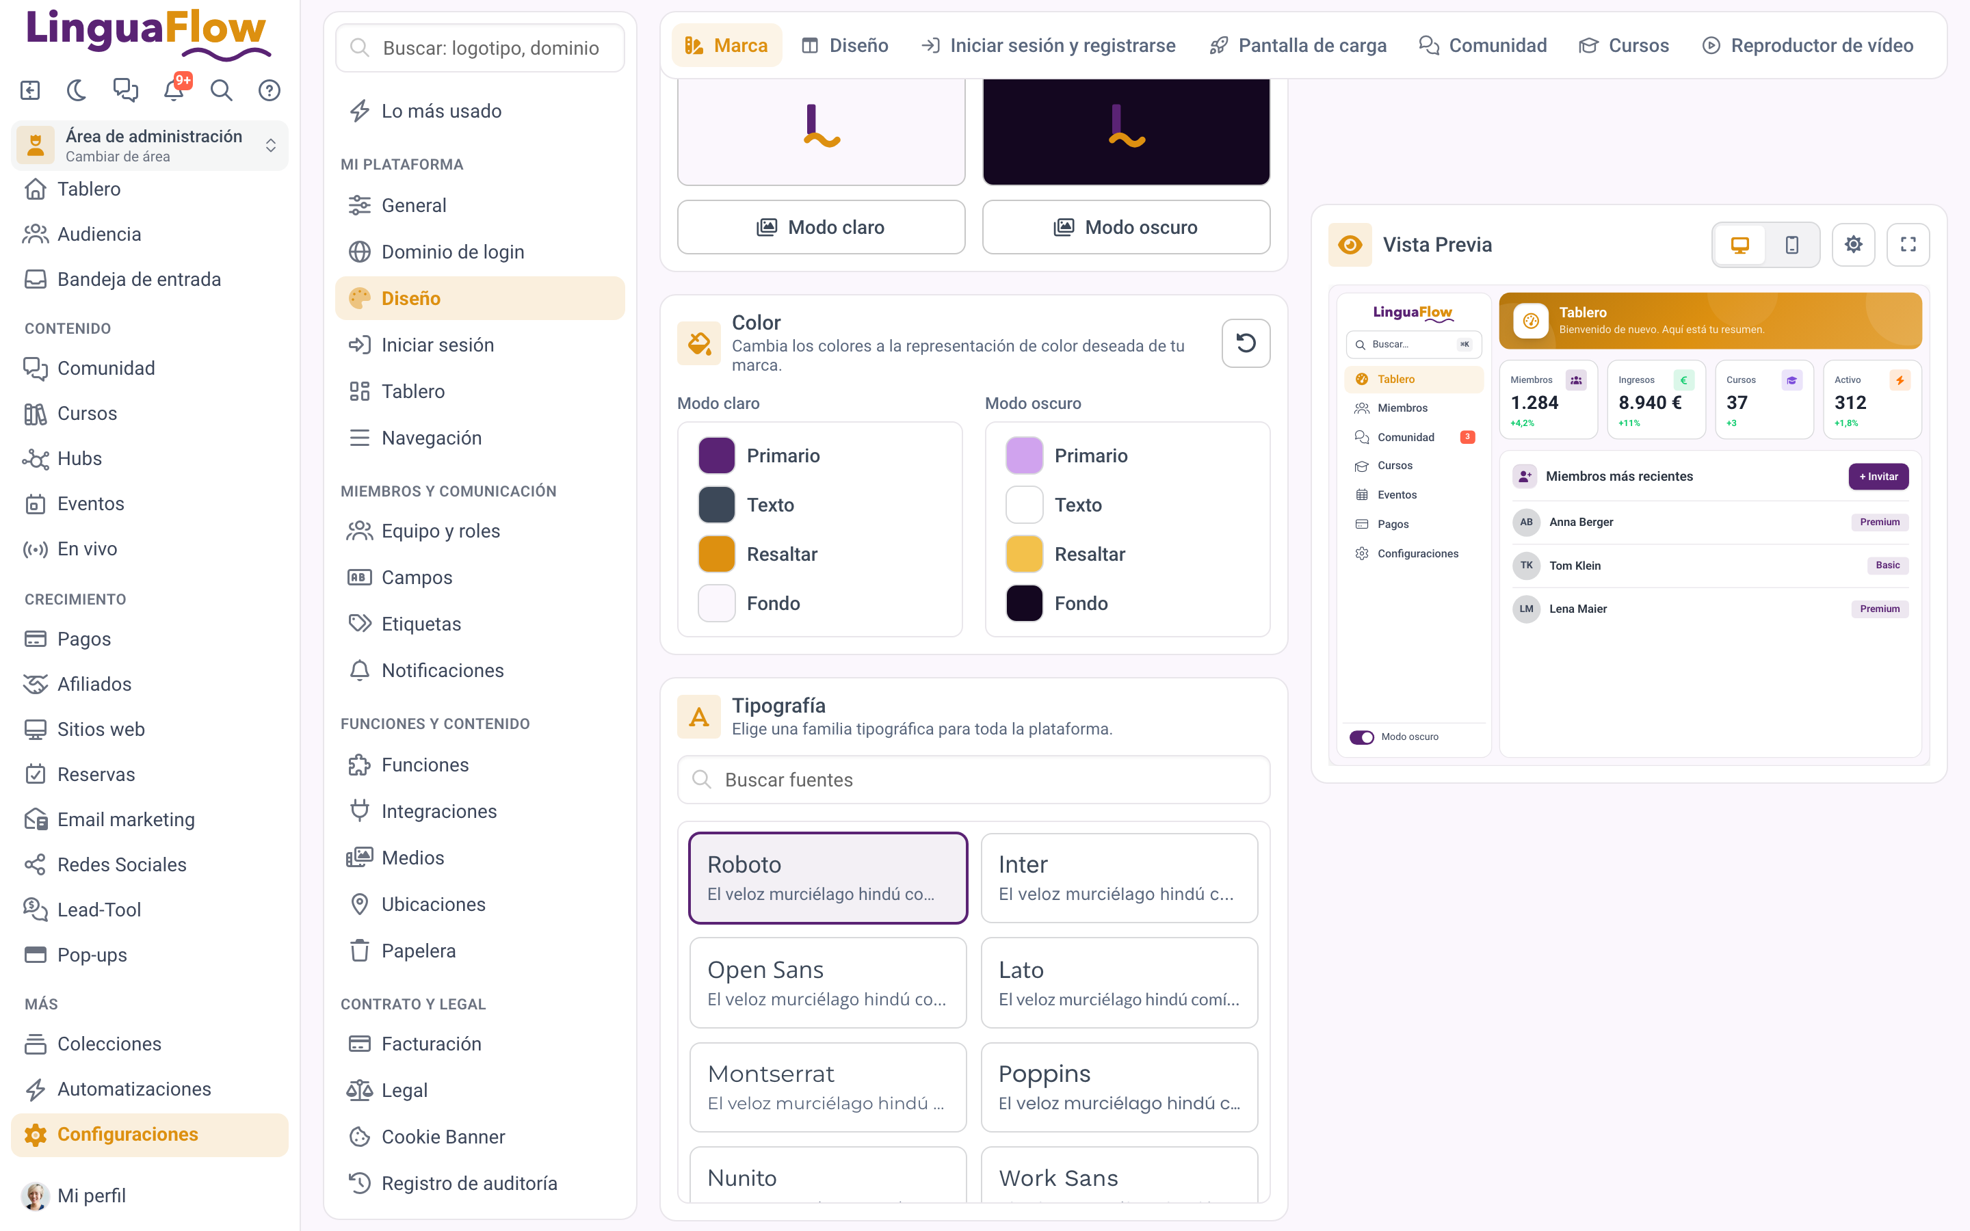Viewport: 1970px width, 1231px height.
Task: Open Hubs in the sidebar
Action: [150, 458]
